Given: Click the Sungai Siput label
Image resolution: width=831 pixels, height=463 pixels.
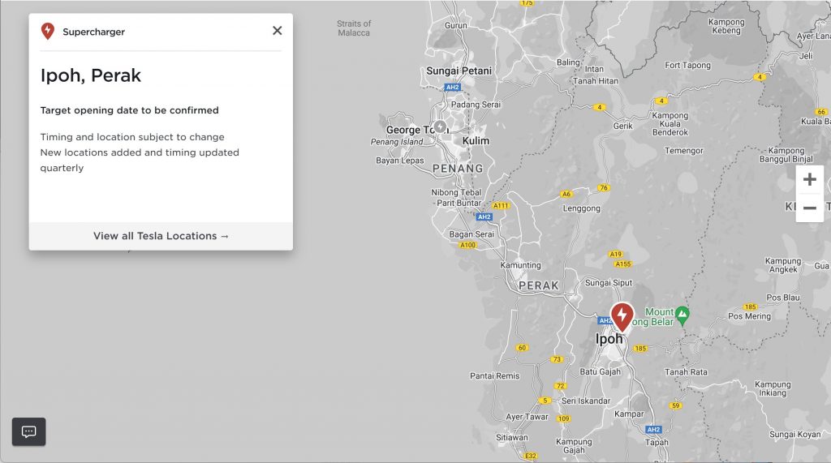Looking at the screenshot, I should (x=609, y=283).
